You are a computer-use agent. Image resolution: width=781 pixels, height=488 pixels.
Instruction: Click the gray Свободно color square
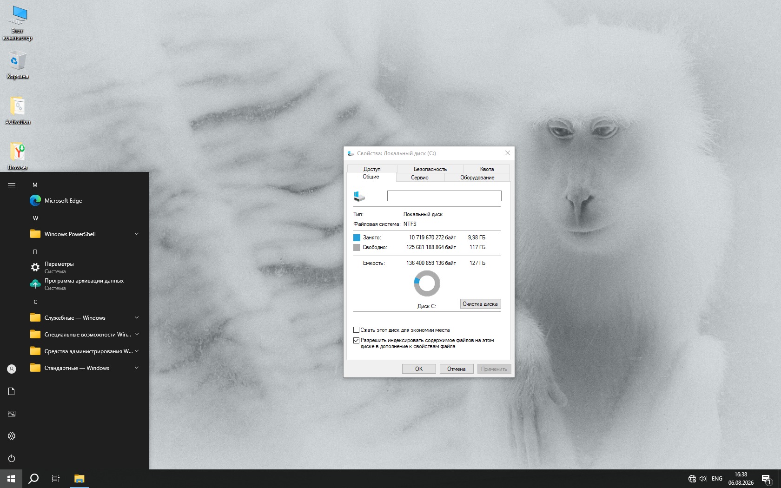(357, 247)
